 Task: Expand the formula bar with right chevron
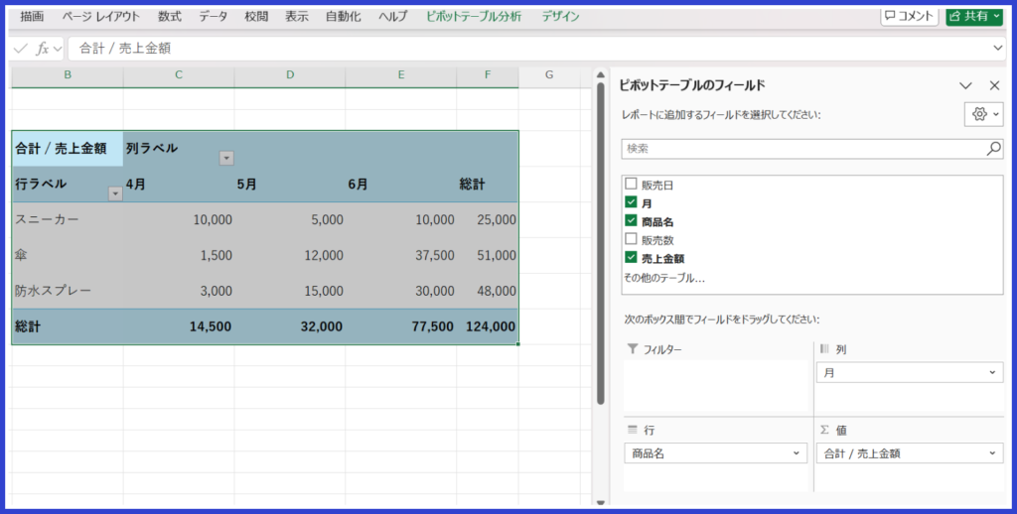click(x=998, y=48)
